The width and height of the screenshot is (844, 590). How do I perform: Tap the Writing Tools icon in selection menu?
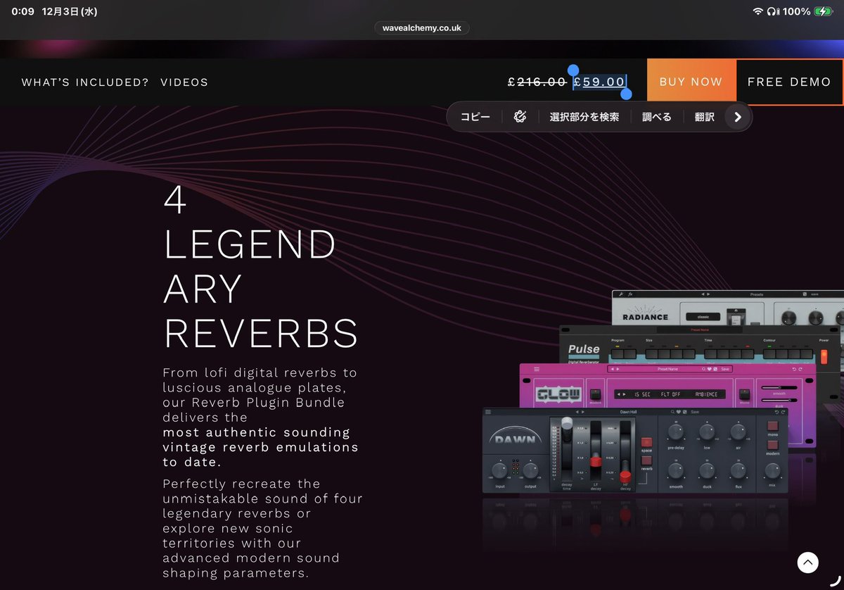point(520,117)
